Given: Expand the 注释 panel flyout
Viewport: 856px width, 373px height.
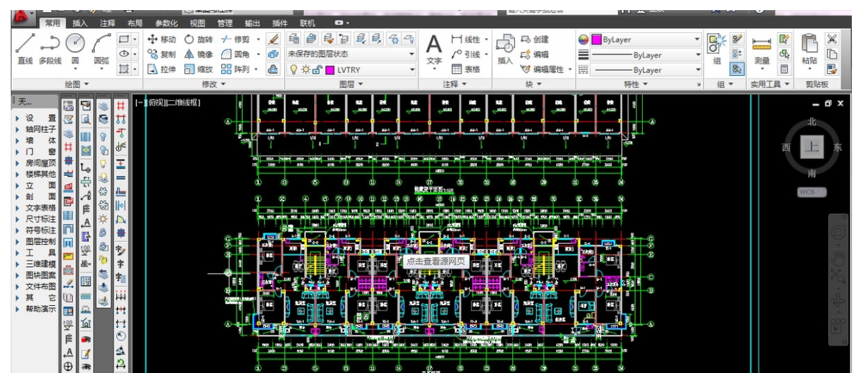Looking at the screenshot, I should click(x=454, y=84).
